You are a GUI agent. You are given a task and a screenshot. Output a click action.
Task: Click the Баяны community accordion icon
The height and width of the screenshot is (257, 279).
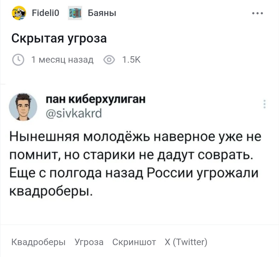[75, 13]
